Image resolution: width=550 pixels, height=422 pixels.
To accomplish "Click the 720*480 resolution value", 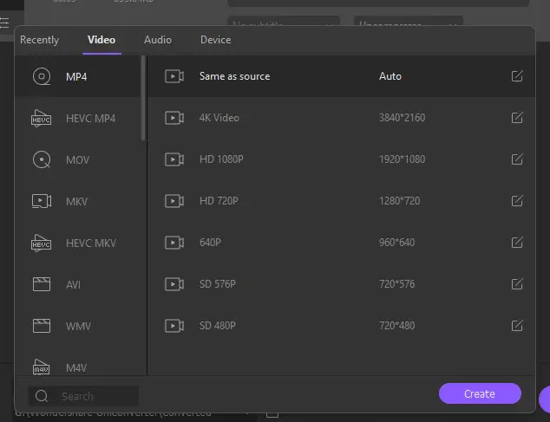I will (x=396, y=326).
